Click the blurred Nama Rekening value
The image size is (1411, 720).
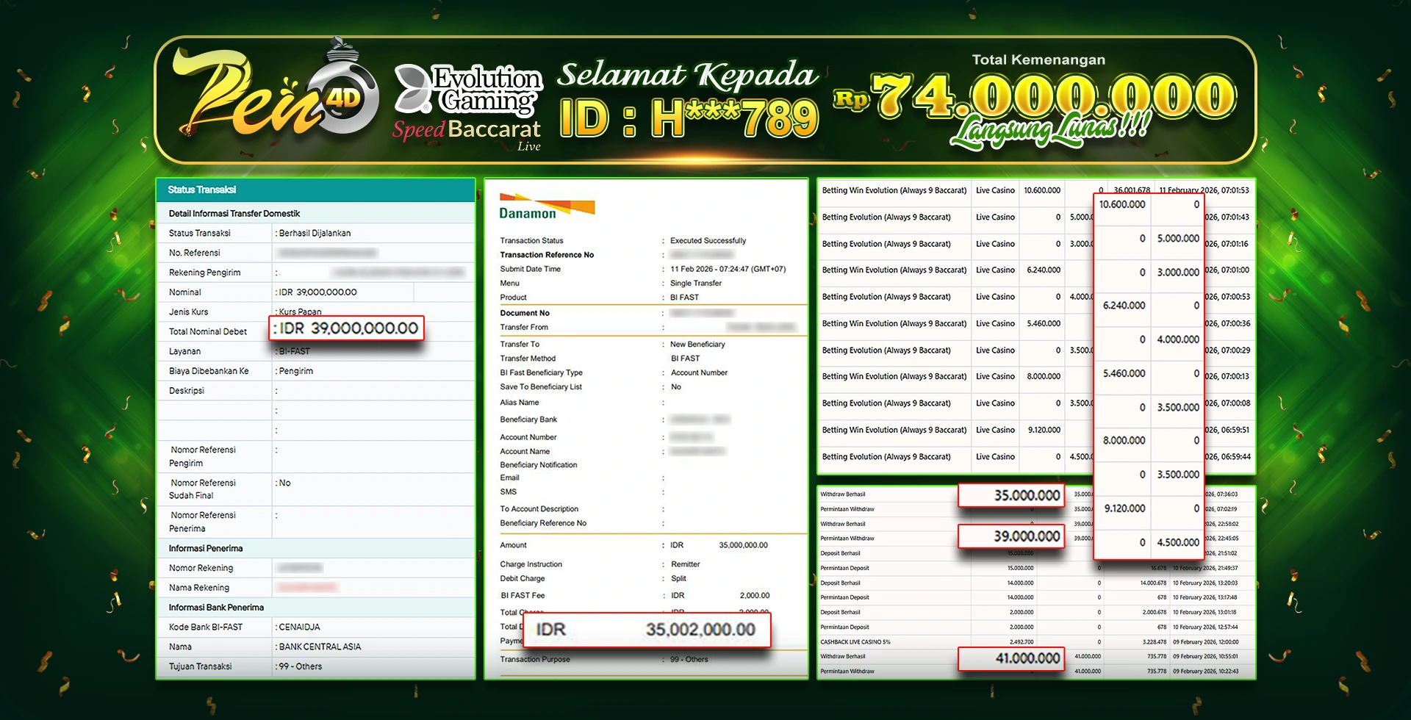pyautogui.click(x=307, y=588)
